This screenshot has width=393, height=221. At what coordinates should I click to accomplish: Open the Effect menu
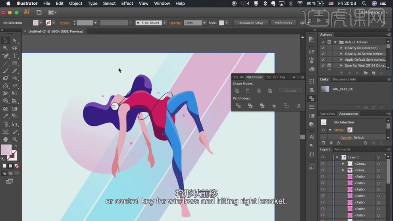tap(127, 4)
